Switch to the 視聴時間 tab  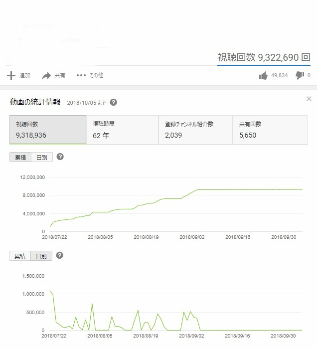click(x=122, y=130)
